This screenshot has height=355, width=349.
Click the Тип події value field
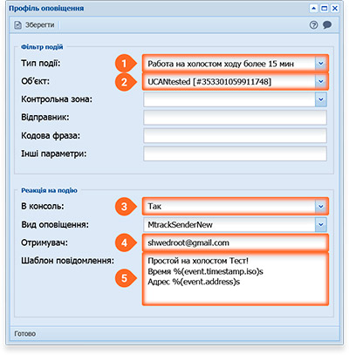click(229, 64)
